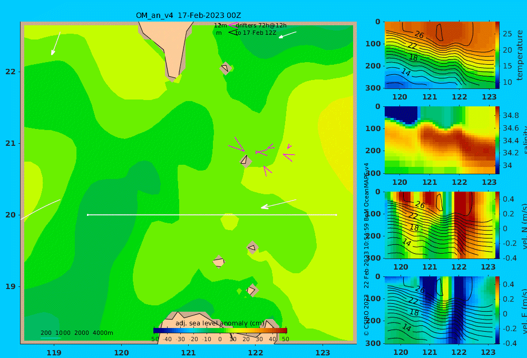Viewport: 527px width, 358px height.
Task: Click the temperature panel colorbar
Action: tap(497, 55)
